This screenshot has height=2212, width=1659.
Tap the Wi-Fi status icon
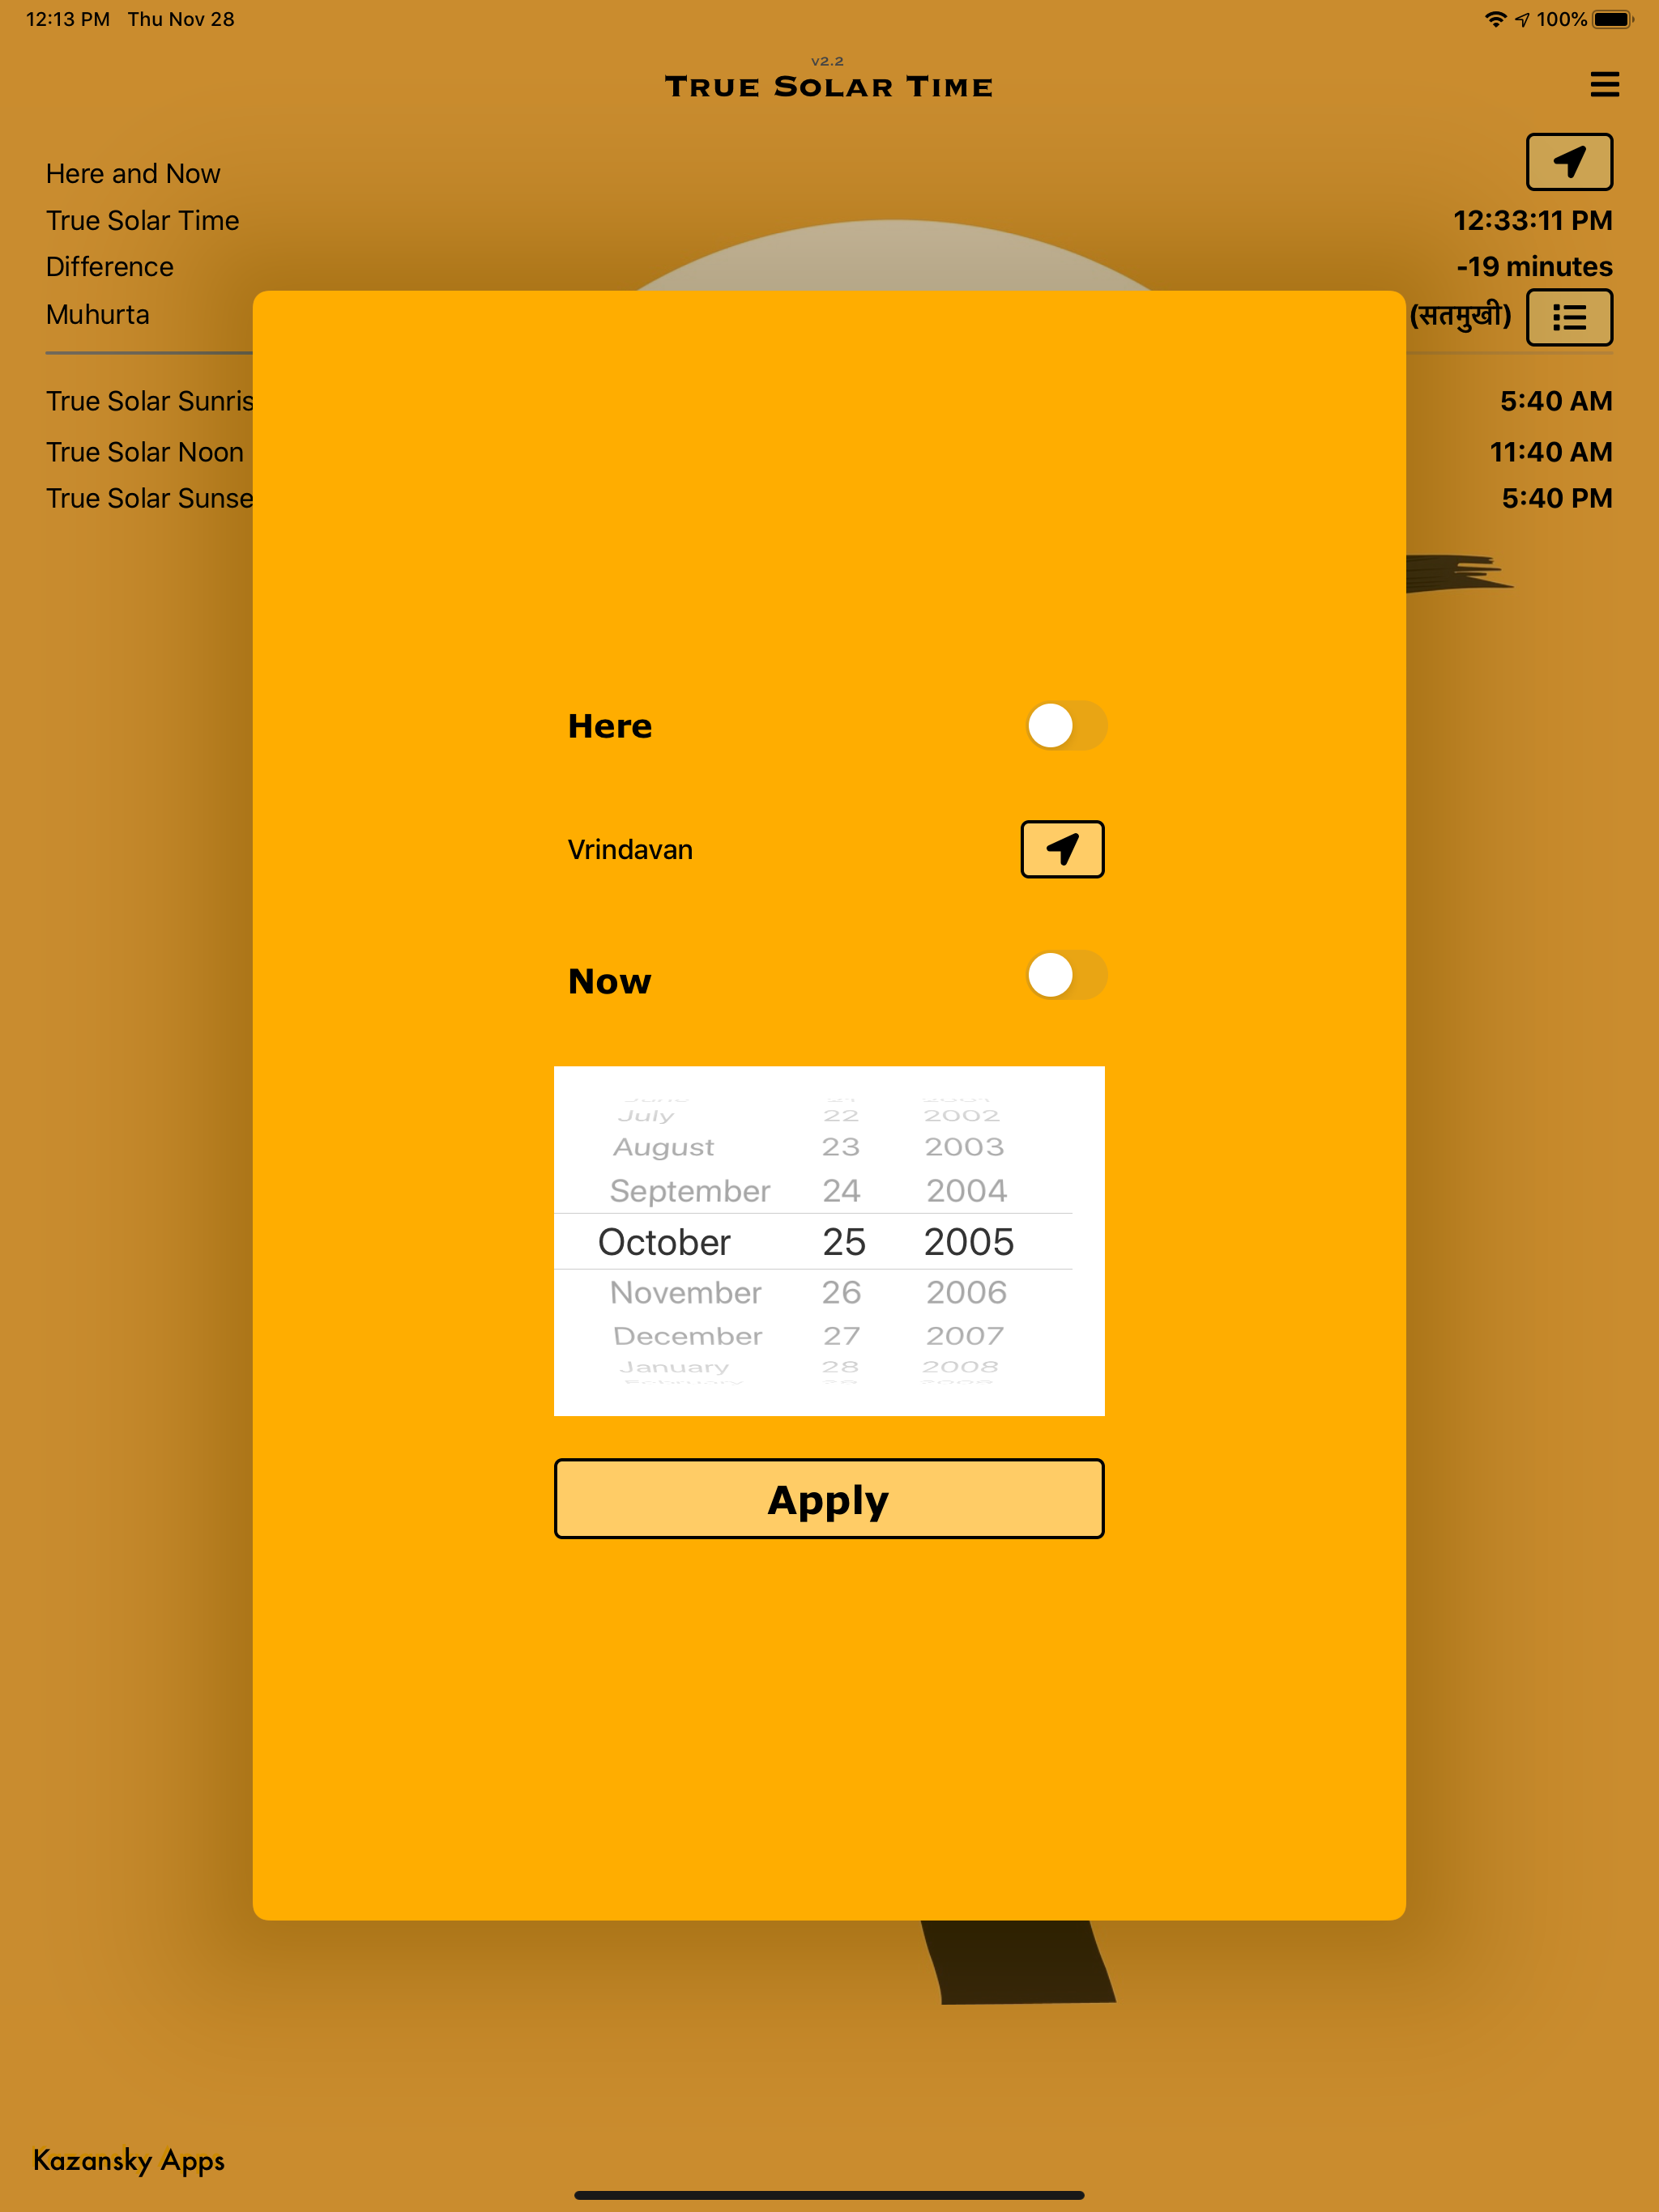(x=1495, y=19)
